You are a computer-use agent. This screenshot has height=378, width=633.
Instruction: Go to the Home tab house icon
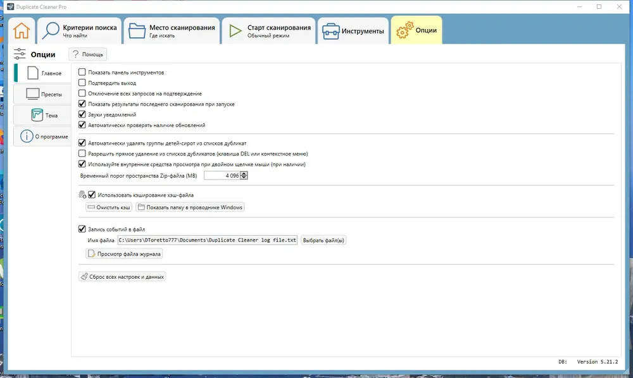tap(22, 30)
